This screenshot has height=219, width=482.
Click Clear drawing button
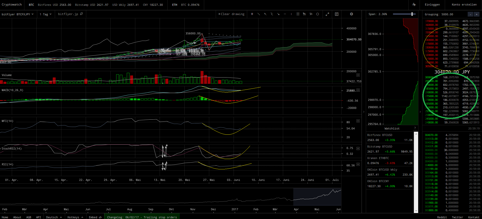(x=231, y=14)
